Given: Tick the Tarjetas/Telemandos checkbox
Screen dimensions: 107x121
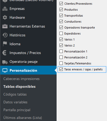Looking at the screenshot, I should point(61,63).
